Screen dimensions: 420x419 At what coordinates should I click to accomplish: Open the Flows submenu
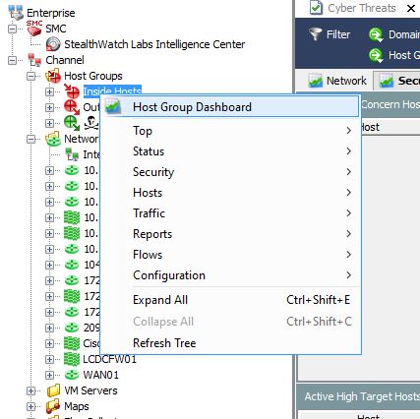point(230,255)
